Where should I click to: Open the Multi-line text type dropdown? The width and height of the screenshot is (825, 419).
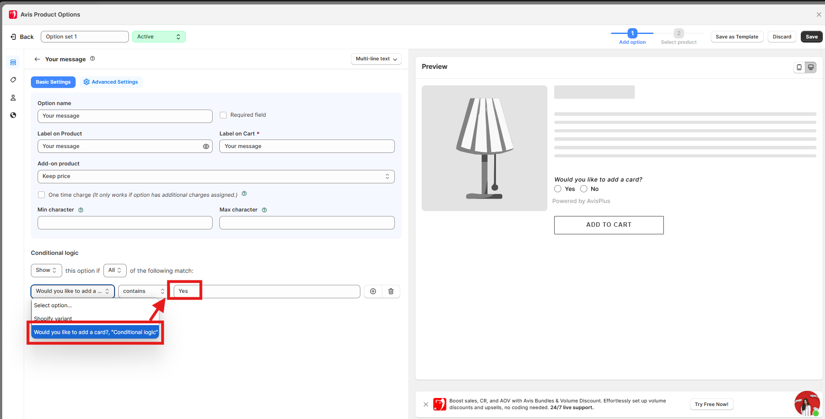[376, 59]
